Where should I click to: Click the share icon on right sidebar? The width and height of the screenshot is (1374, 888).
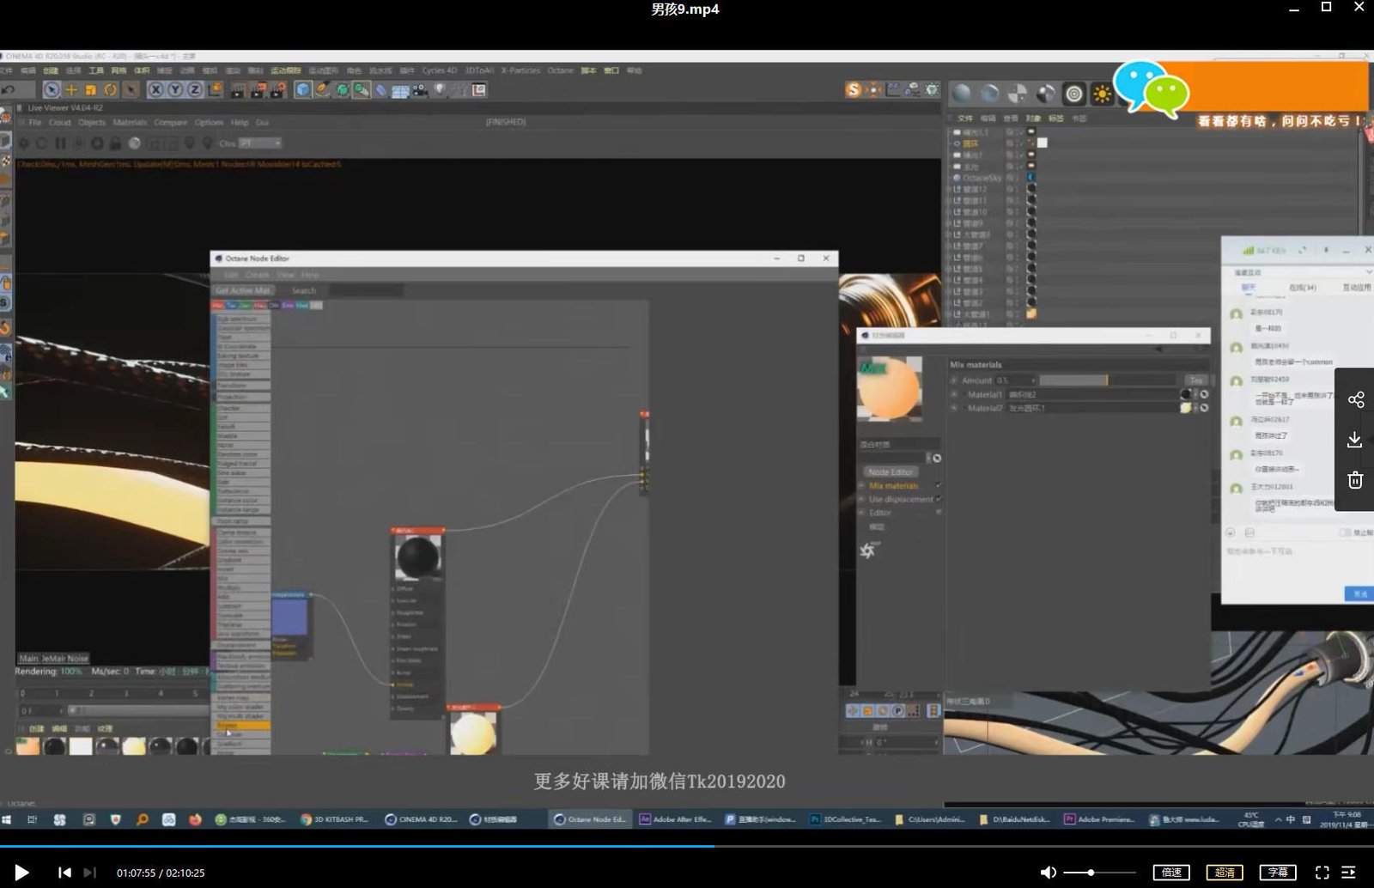1355,399
